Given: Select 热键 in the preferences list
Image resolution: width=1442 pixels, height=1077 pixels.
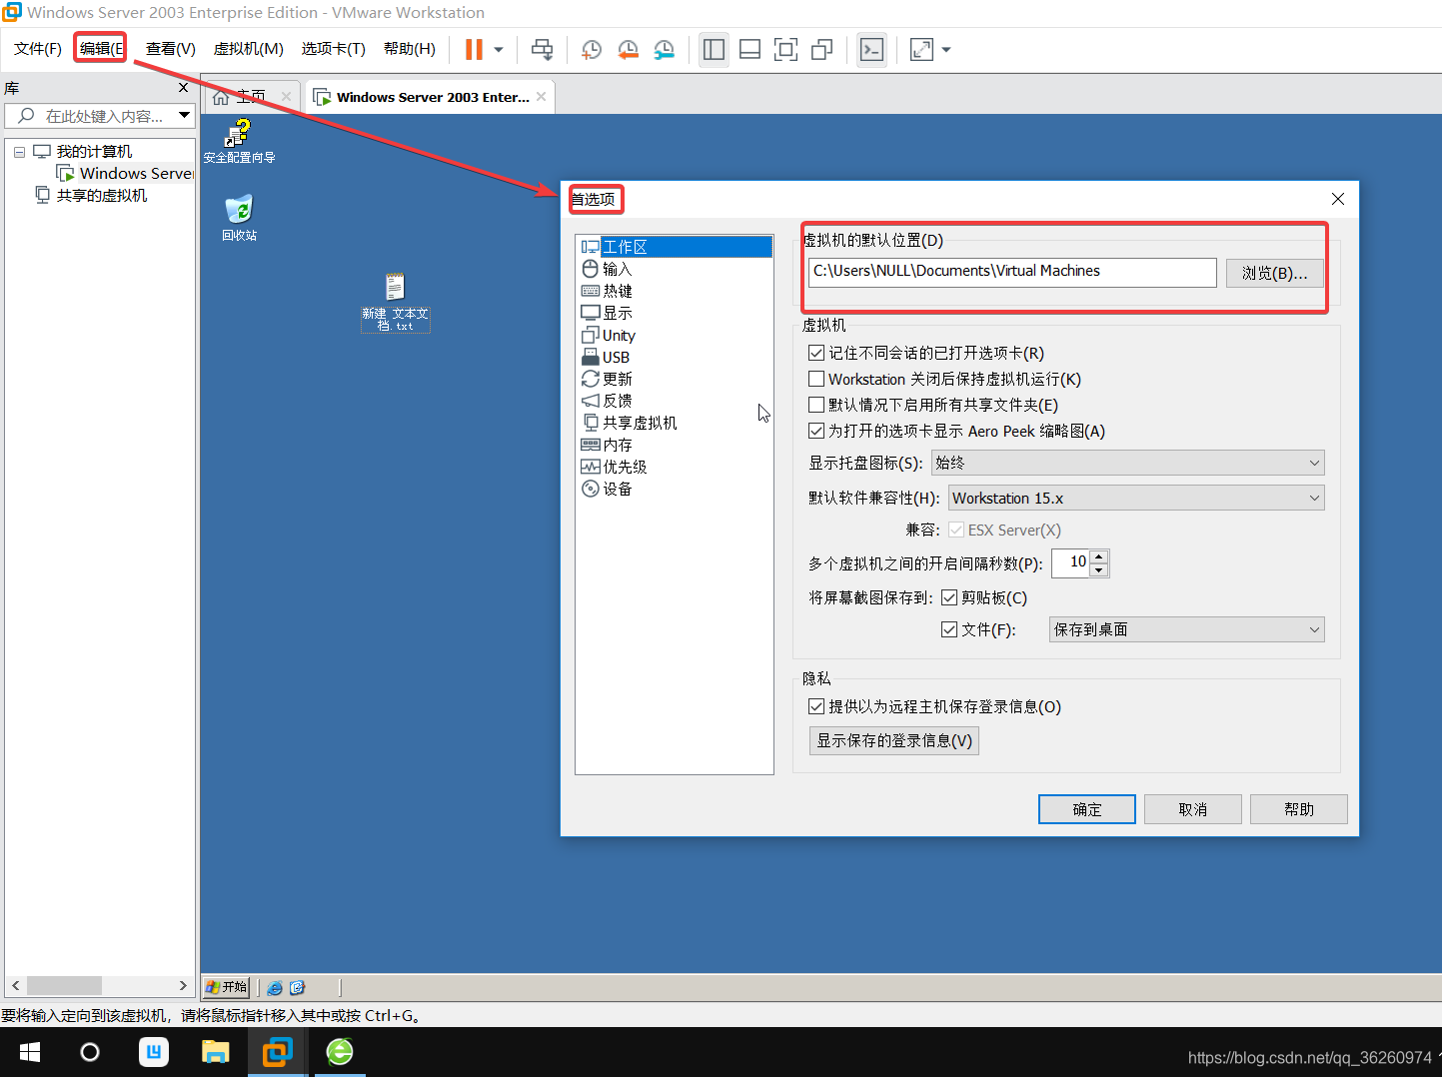Looking at the screenshot, I should [675, 291].
